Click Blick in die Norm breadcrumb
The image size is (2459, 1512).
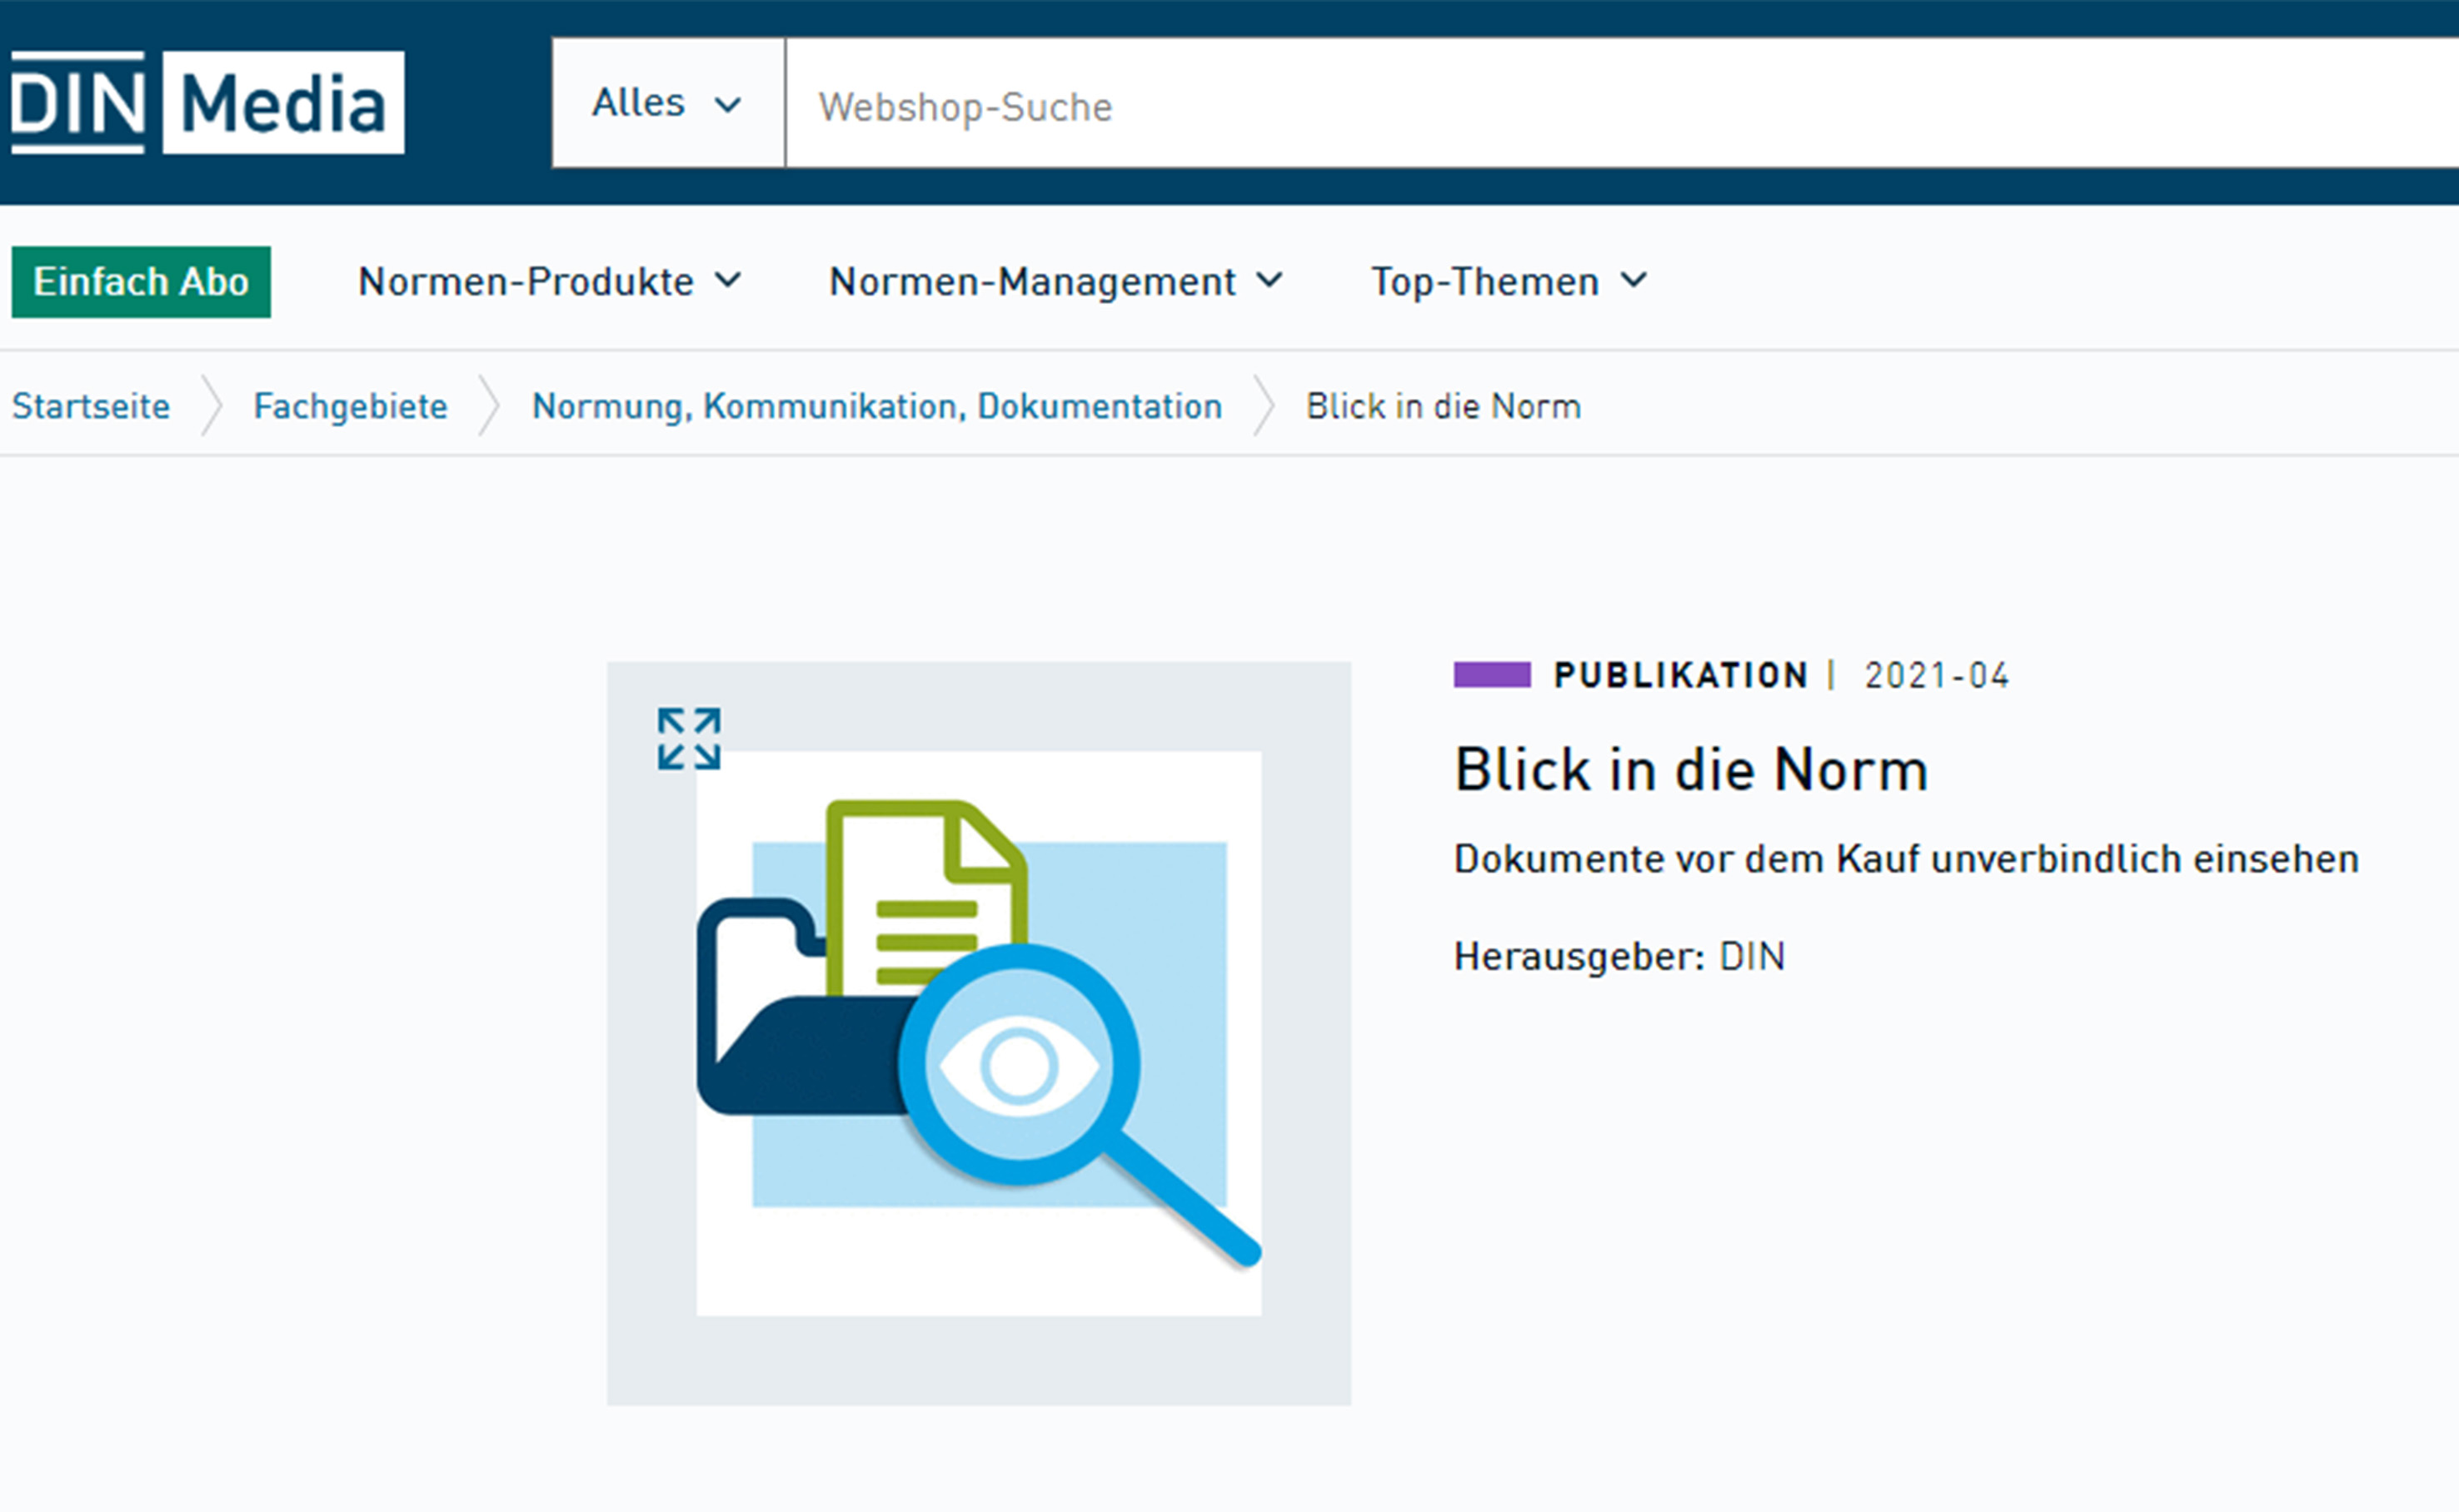1443,406
